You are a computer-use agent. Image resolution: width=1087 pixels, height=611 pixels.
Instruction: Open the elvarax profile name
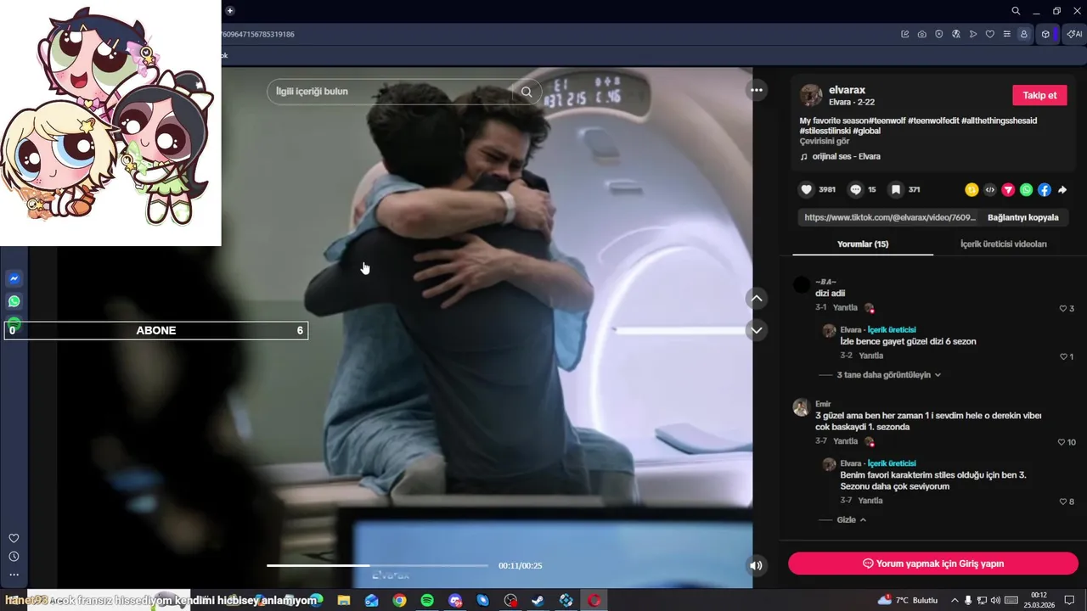pos(847,90)
